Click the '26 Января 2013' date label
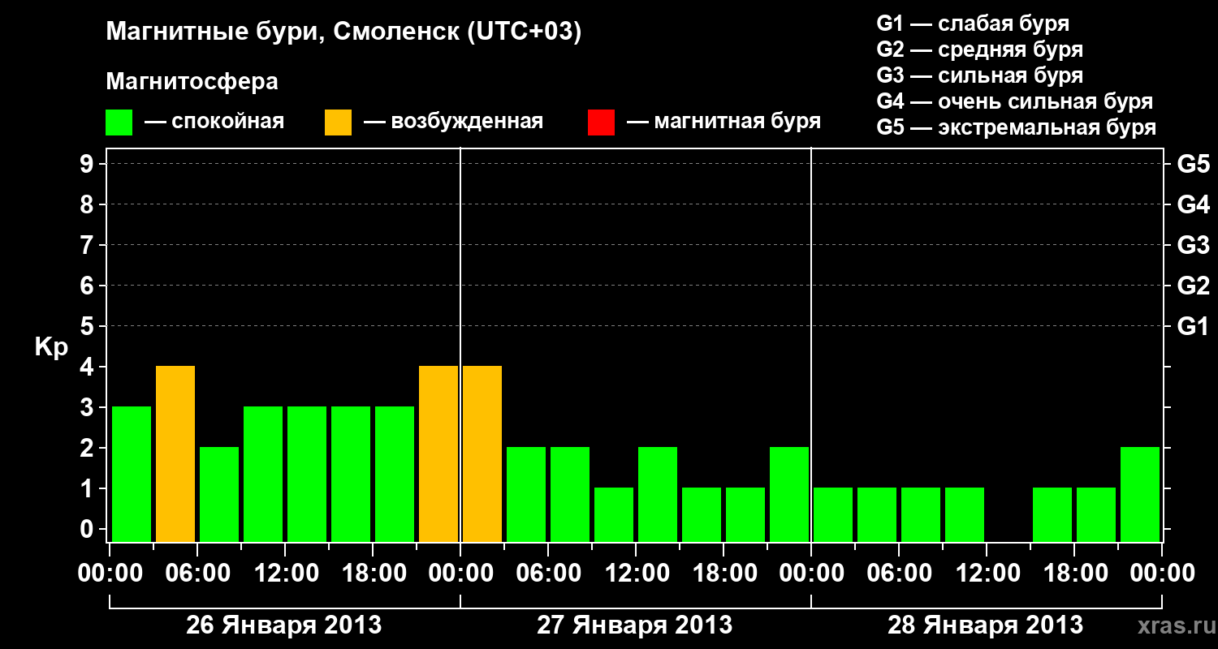This screenshot has height=649, width=1218. (x=283, y=625)
